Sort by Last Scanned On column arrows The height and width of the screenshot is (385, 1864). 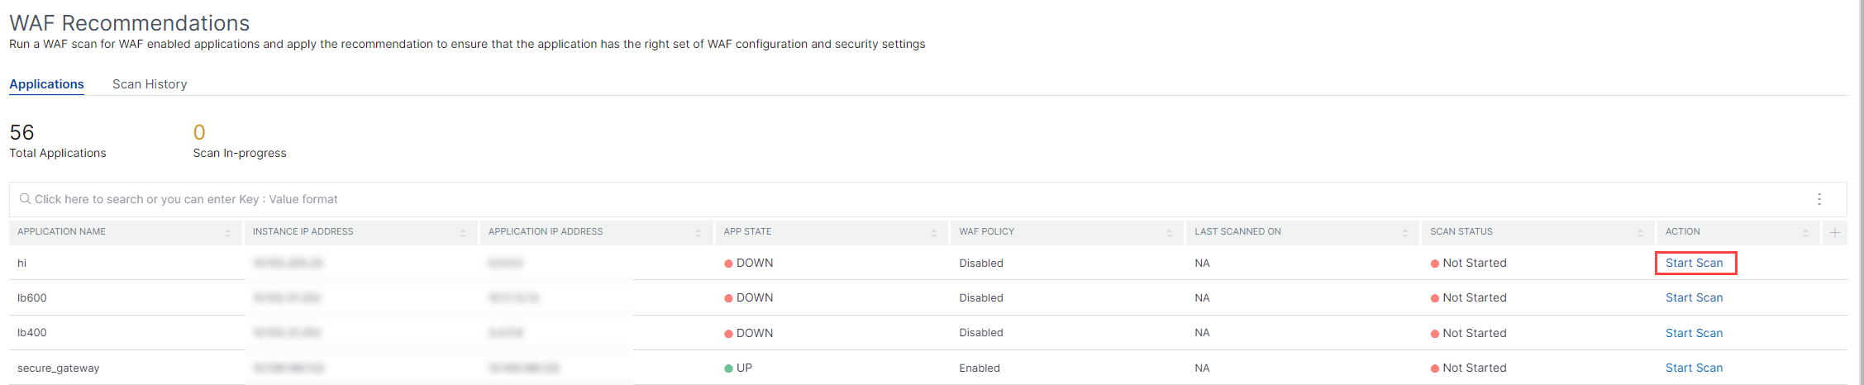point(1404,233)
